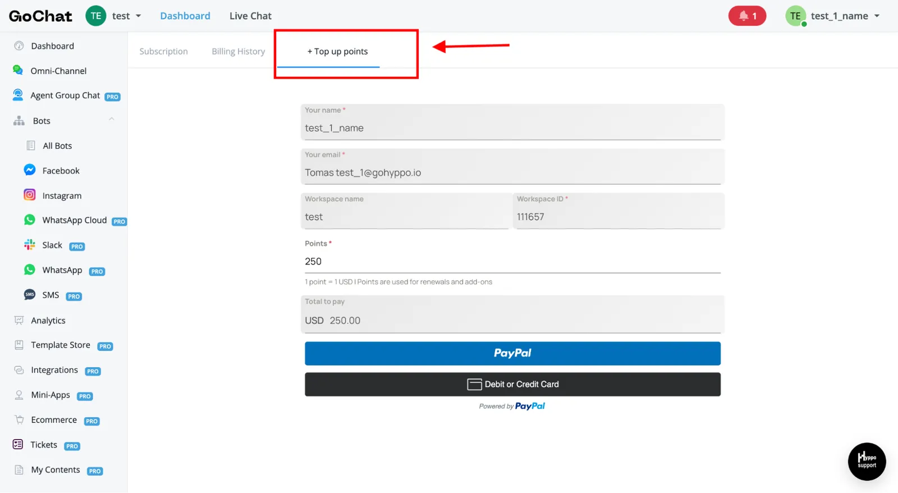The width and height of the screenshot is (898, 493).
Task: Click the Your name input field
Action: [512, 122]
